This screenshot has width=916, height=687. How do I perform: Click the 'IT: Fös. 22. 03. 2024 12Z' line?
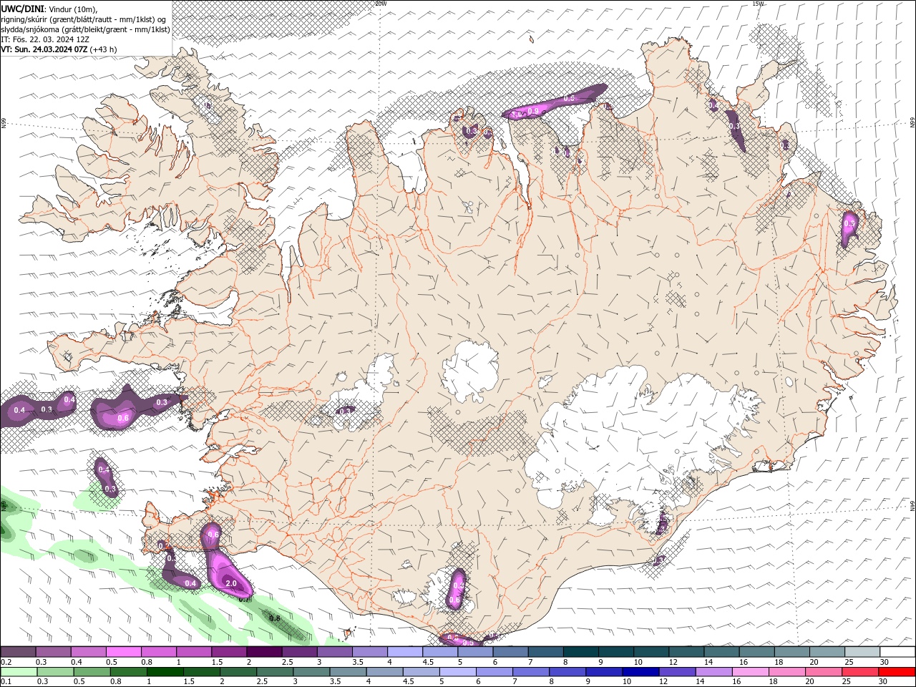click(45, 39)
